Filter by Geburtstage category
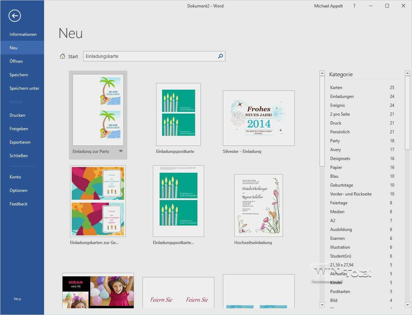 pyautogui.click(x=342, y=185)
